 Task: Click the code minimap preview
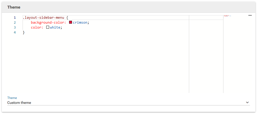227,16
